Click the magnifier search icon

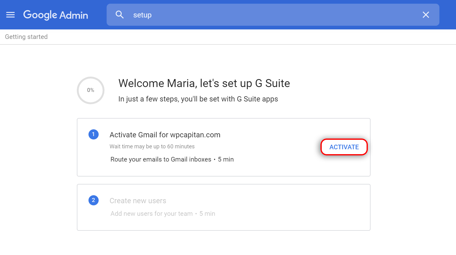click(x=120, y=15)
